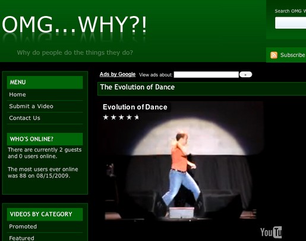Rate video with the third star
Image resolution: width=306 pixels, height=241 pixels.
click(121, 117)
